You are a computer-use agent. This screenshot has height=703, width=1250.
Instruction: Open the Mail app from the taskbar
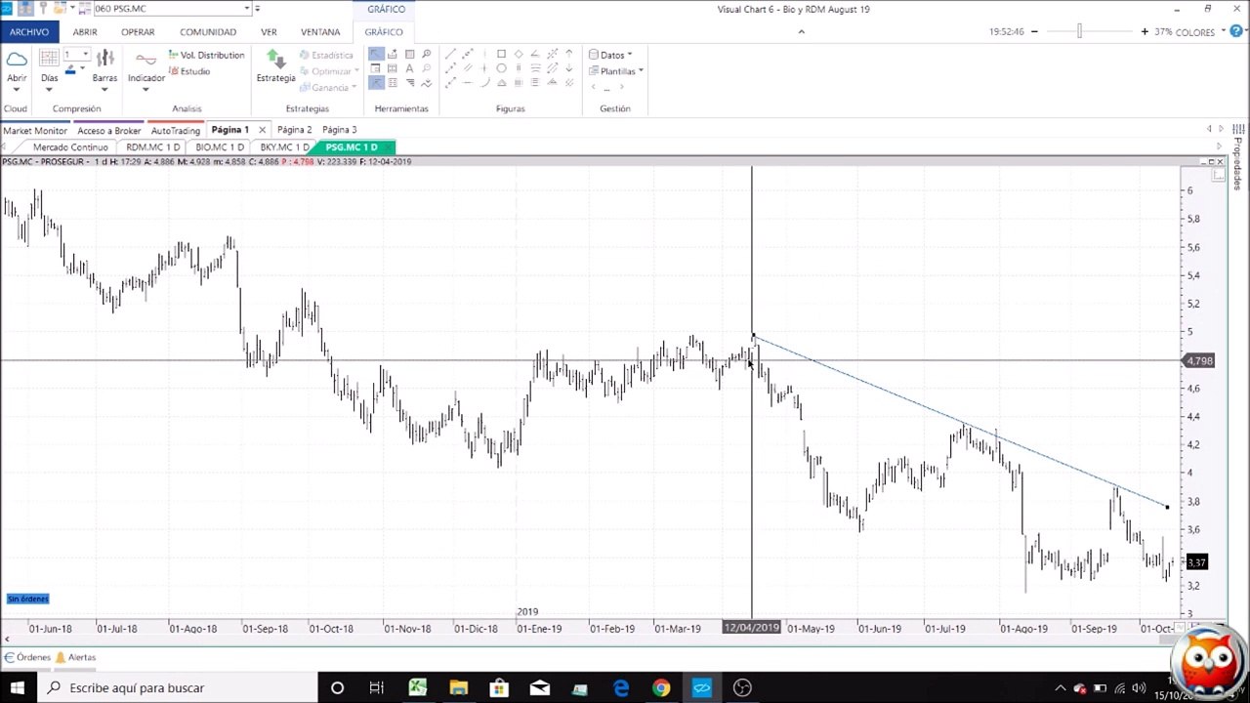(539, 687)
